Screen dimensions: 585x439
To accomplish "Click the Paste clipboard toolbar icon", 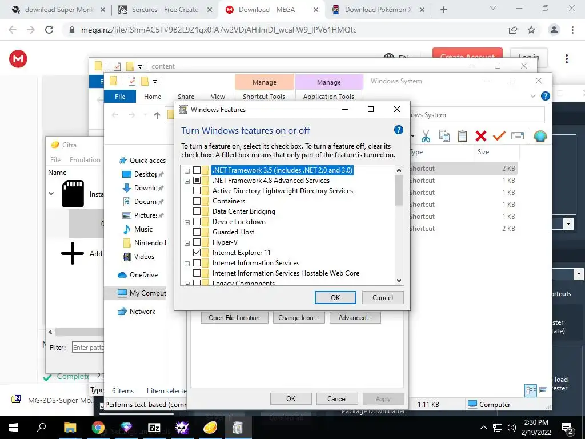I will 463,136.
